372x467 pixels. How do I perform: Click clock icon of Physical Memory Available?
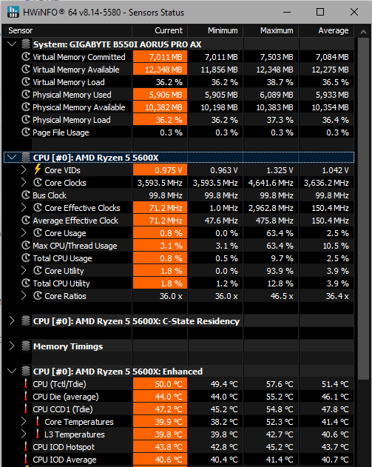point(26,107)
